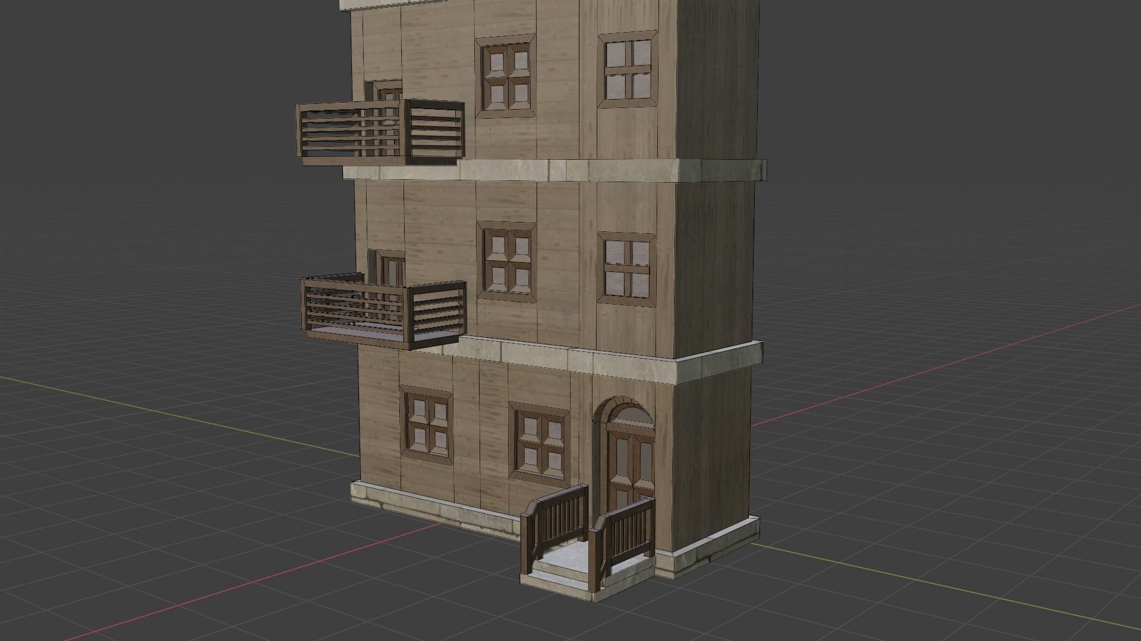Select the ground-floor window beside the door

pyautogui.click(x=540, y=445)
